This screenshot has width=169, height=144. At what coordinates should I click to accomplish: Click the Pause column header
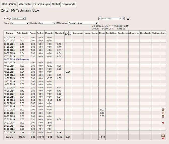[33, 33]
